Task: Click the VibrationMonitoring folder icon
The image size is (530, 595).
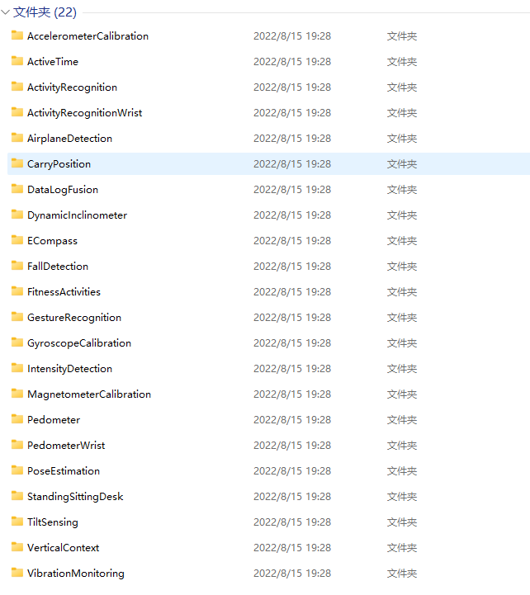Action: tap(17, 573)
